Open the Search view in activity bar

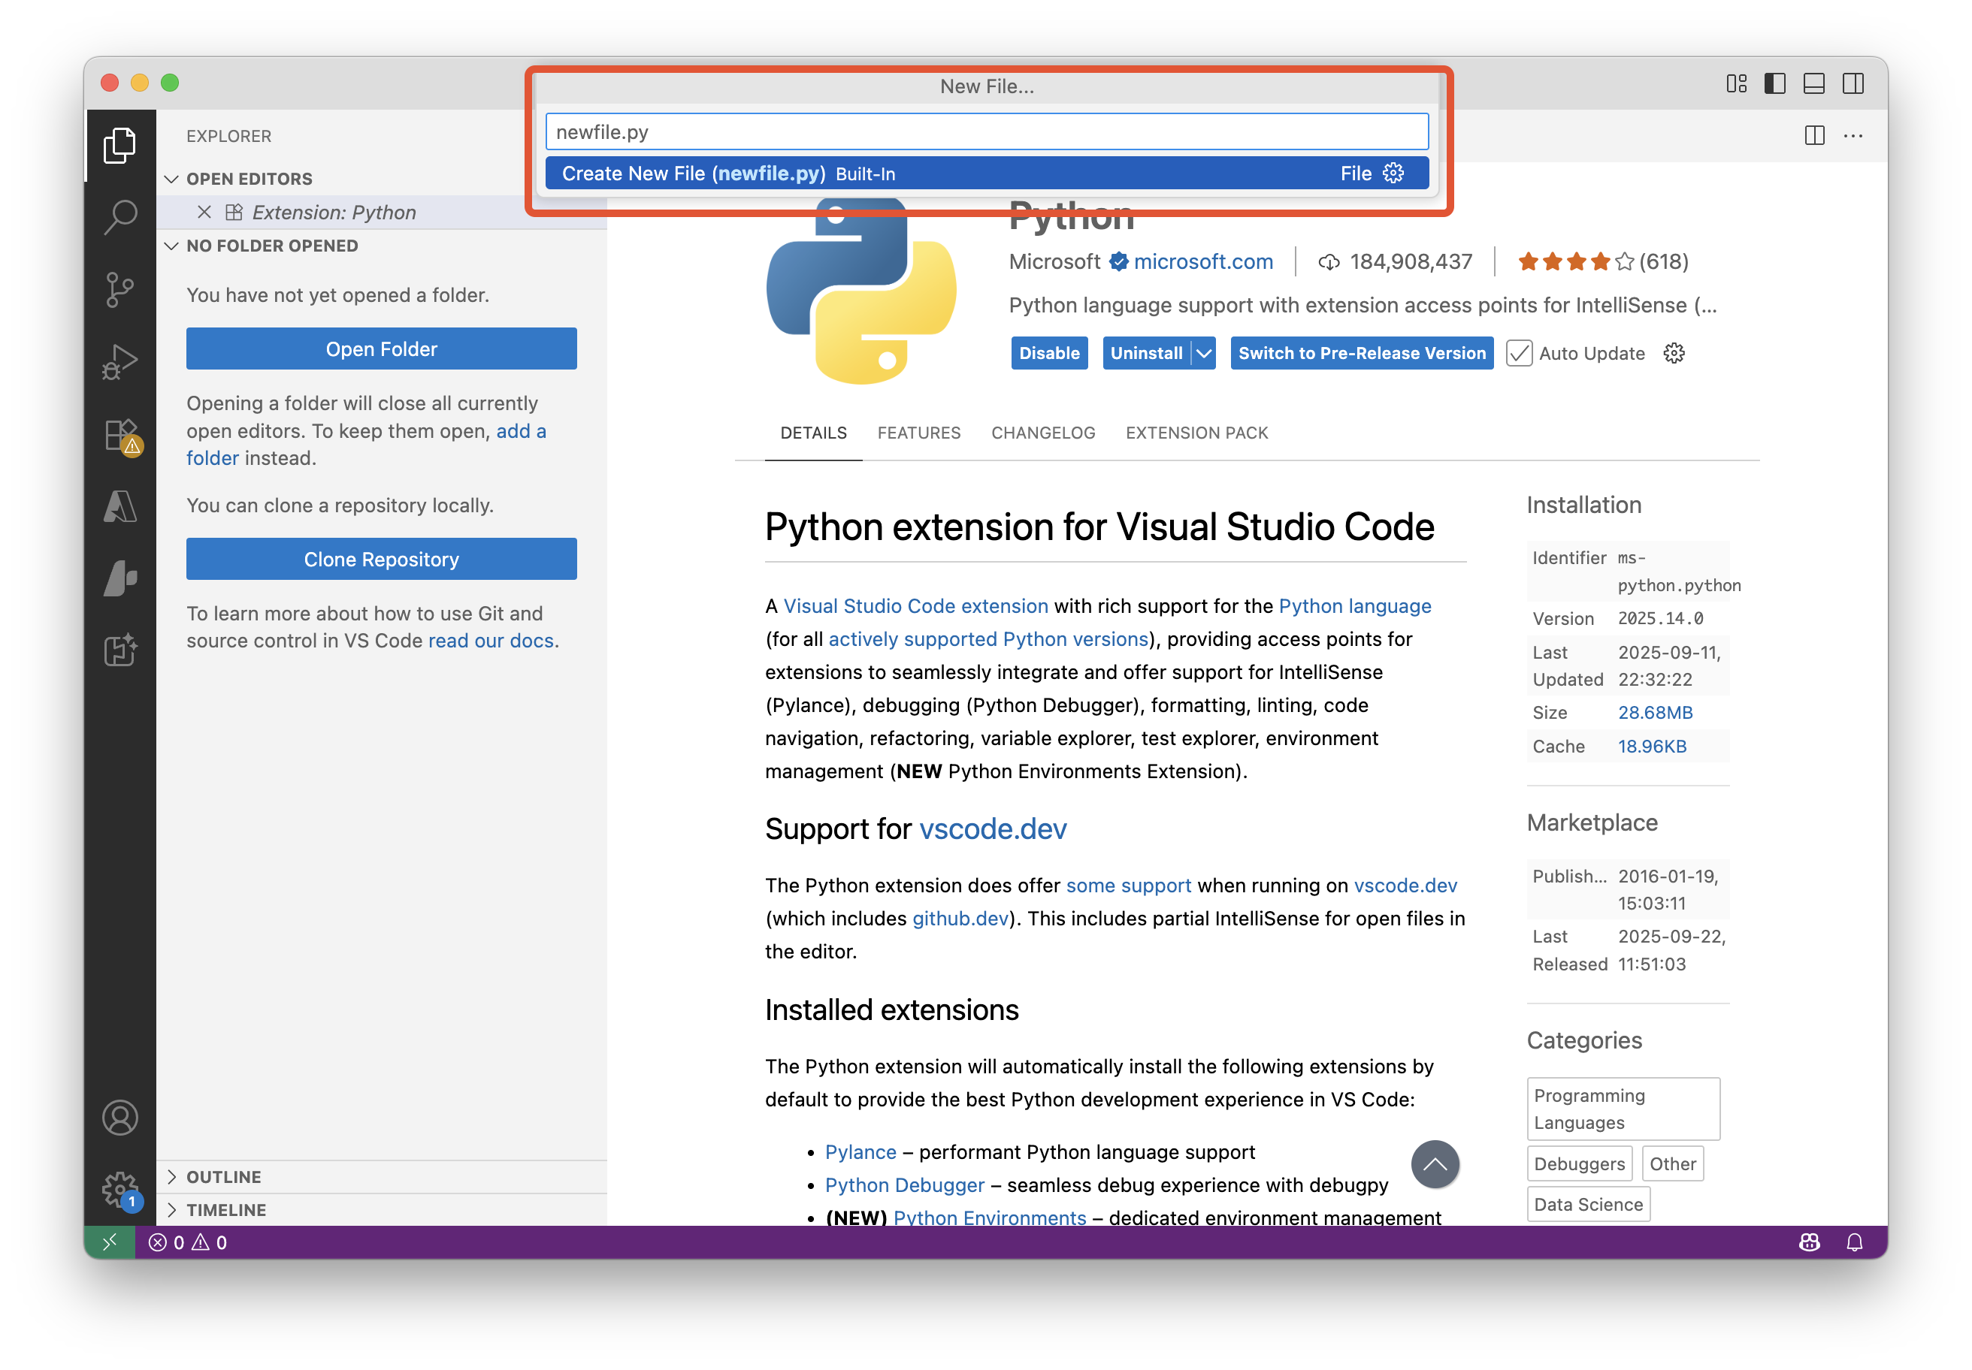[120, 216]
